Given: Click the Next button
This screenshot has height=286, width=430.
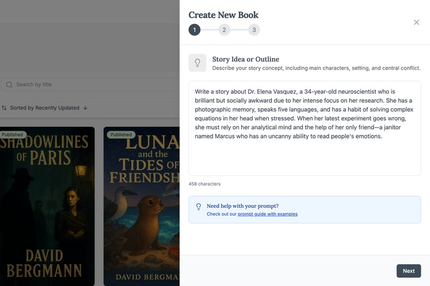Looking at the screenshot, I should [x=409, y=271].
